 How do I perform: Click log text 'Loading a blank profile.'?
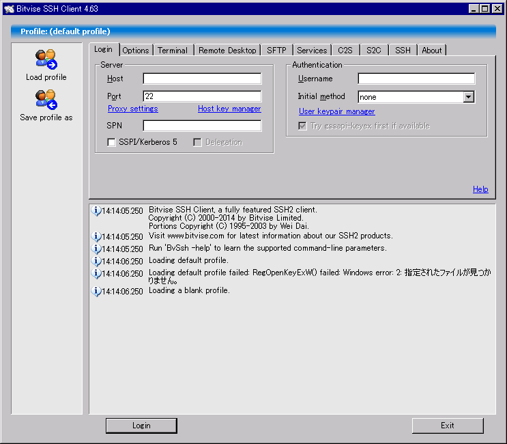(189, 290)
